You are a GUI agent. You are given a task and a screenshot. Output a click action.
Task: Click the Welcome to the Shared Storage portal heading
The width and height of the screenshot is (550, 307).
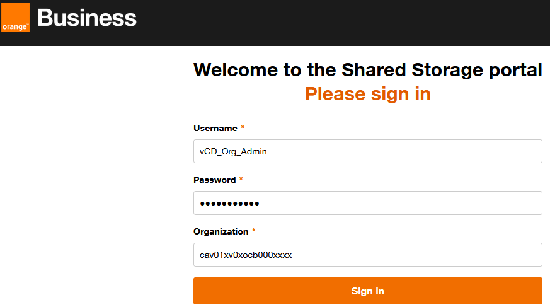[x=367, y=69]
